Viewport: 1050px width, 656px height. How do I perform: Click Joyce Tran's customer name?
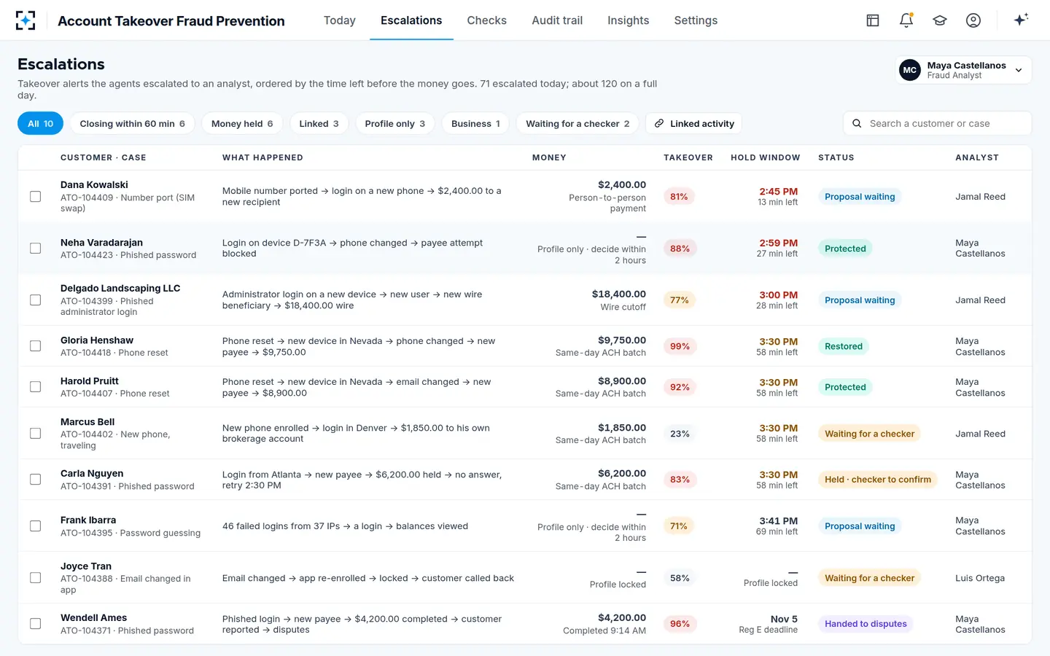coord(86,566)
